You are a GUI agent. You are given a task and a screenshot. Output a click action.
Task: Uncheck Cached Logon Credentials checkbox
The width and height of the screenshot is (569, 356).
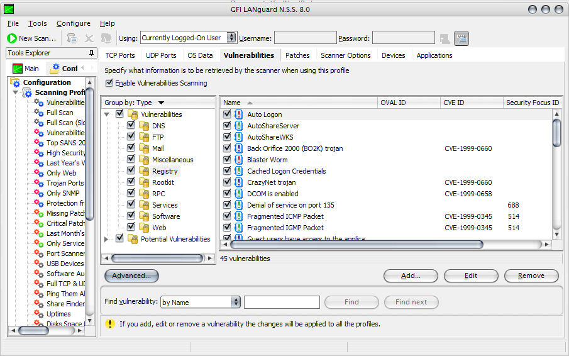coord(227,170)
